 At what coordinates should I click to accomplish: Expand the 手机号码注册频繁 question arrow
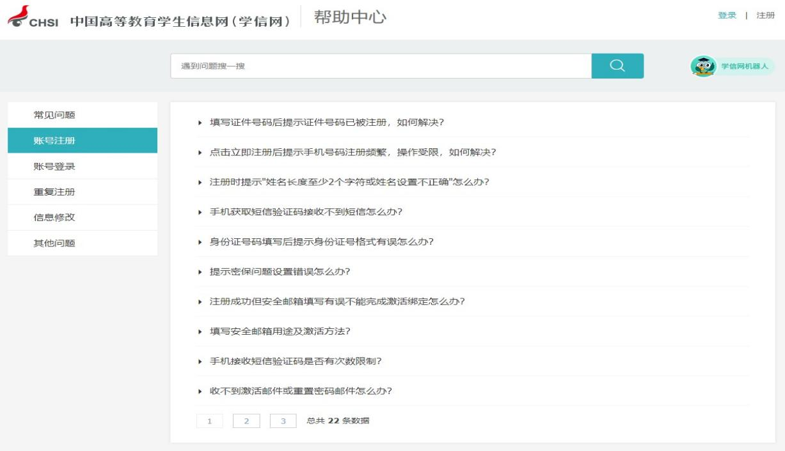point(200,153)
